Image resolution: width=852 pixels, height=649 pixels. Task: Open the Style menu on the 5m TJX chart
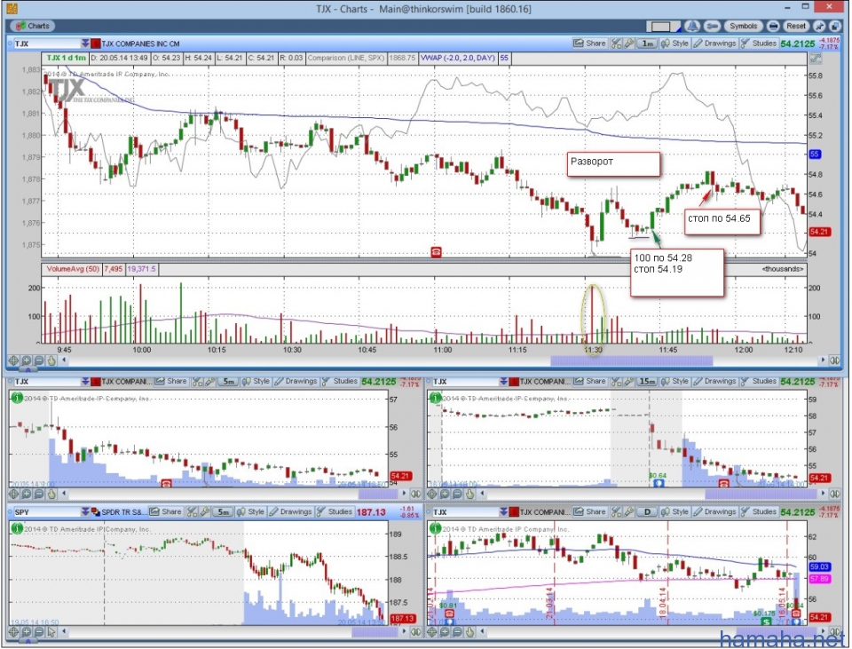(256, 382)
